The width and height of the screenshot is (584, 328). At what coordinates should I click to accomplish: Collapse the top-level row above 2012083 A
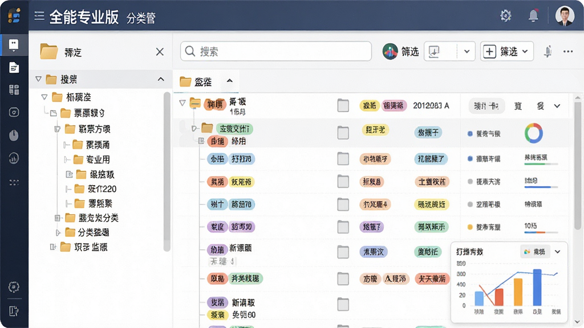point(182,102)
